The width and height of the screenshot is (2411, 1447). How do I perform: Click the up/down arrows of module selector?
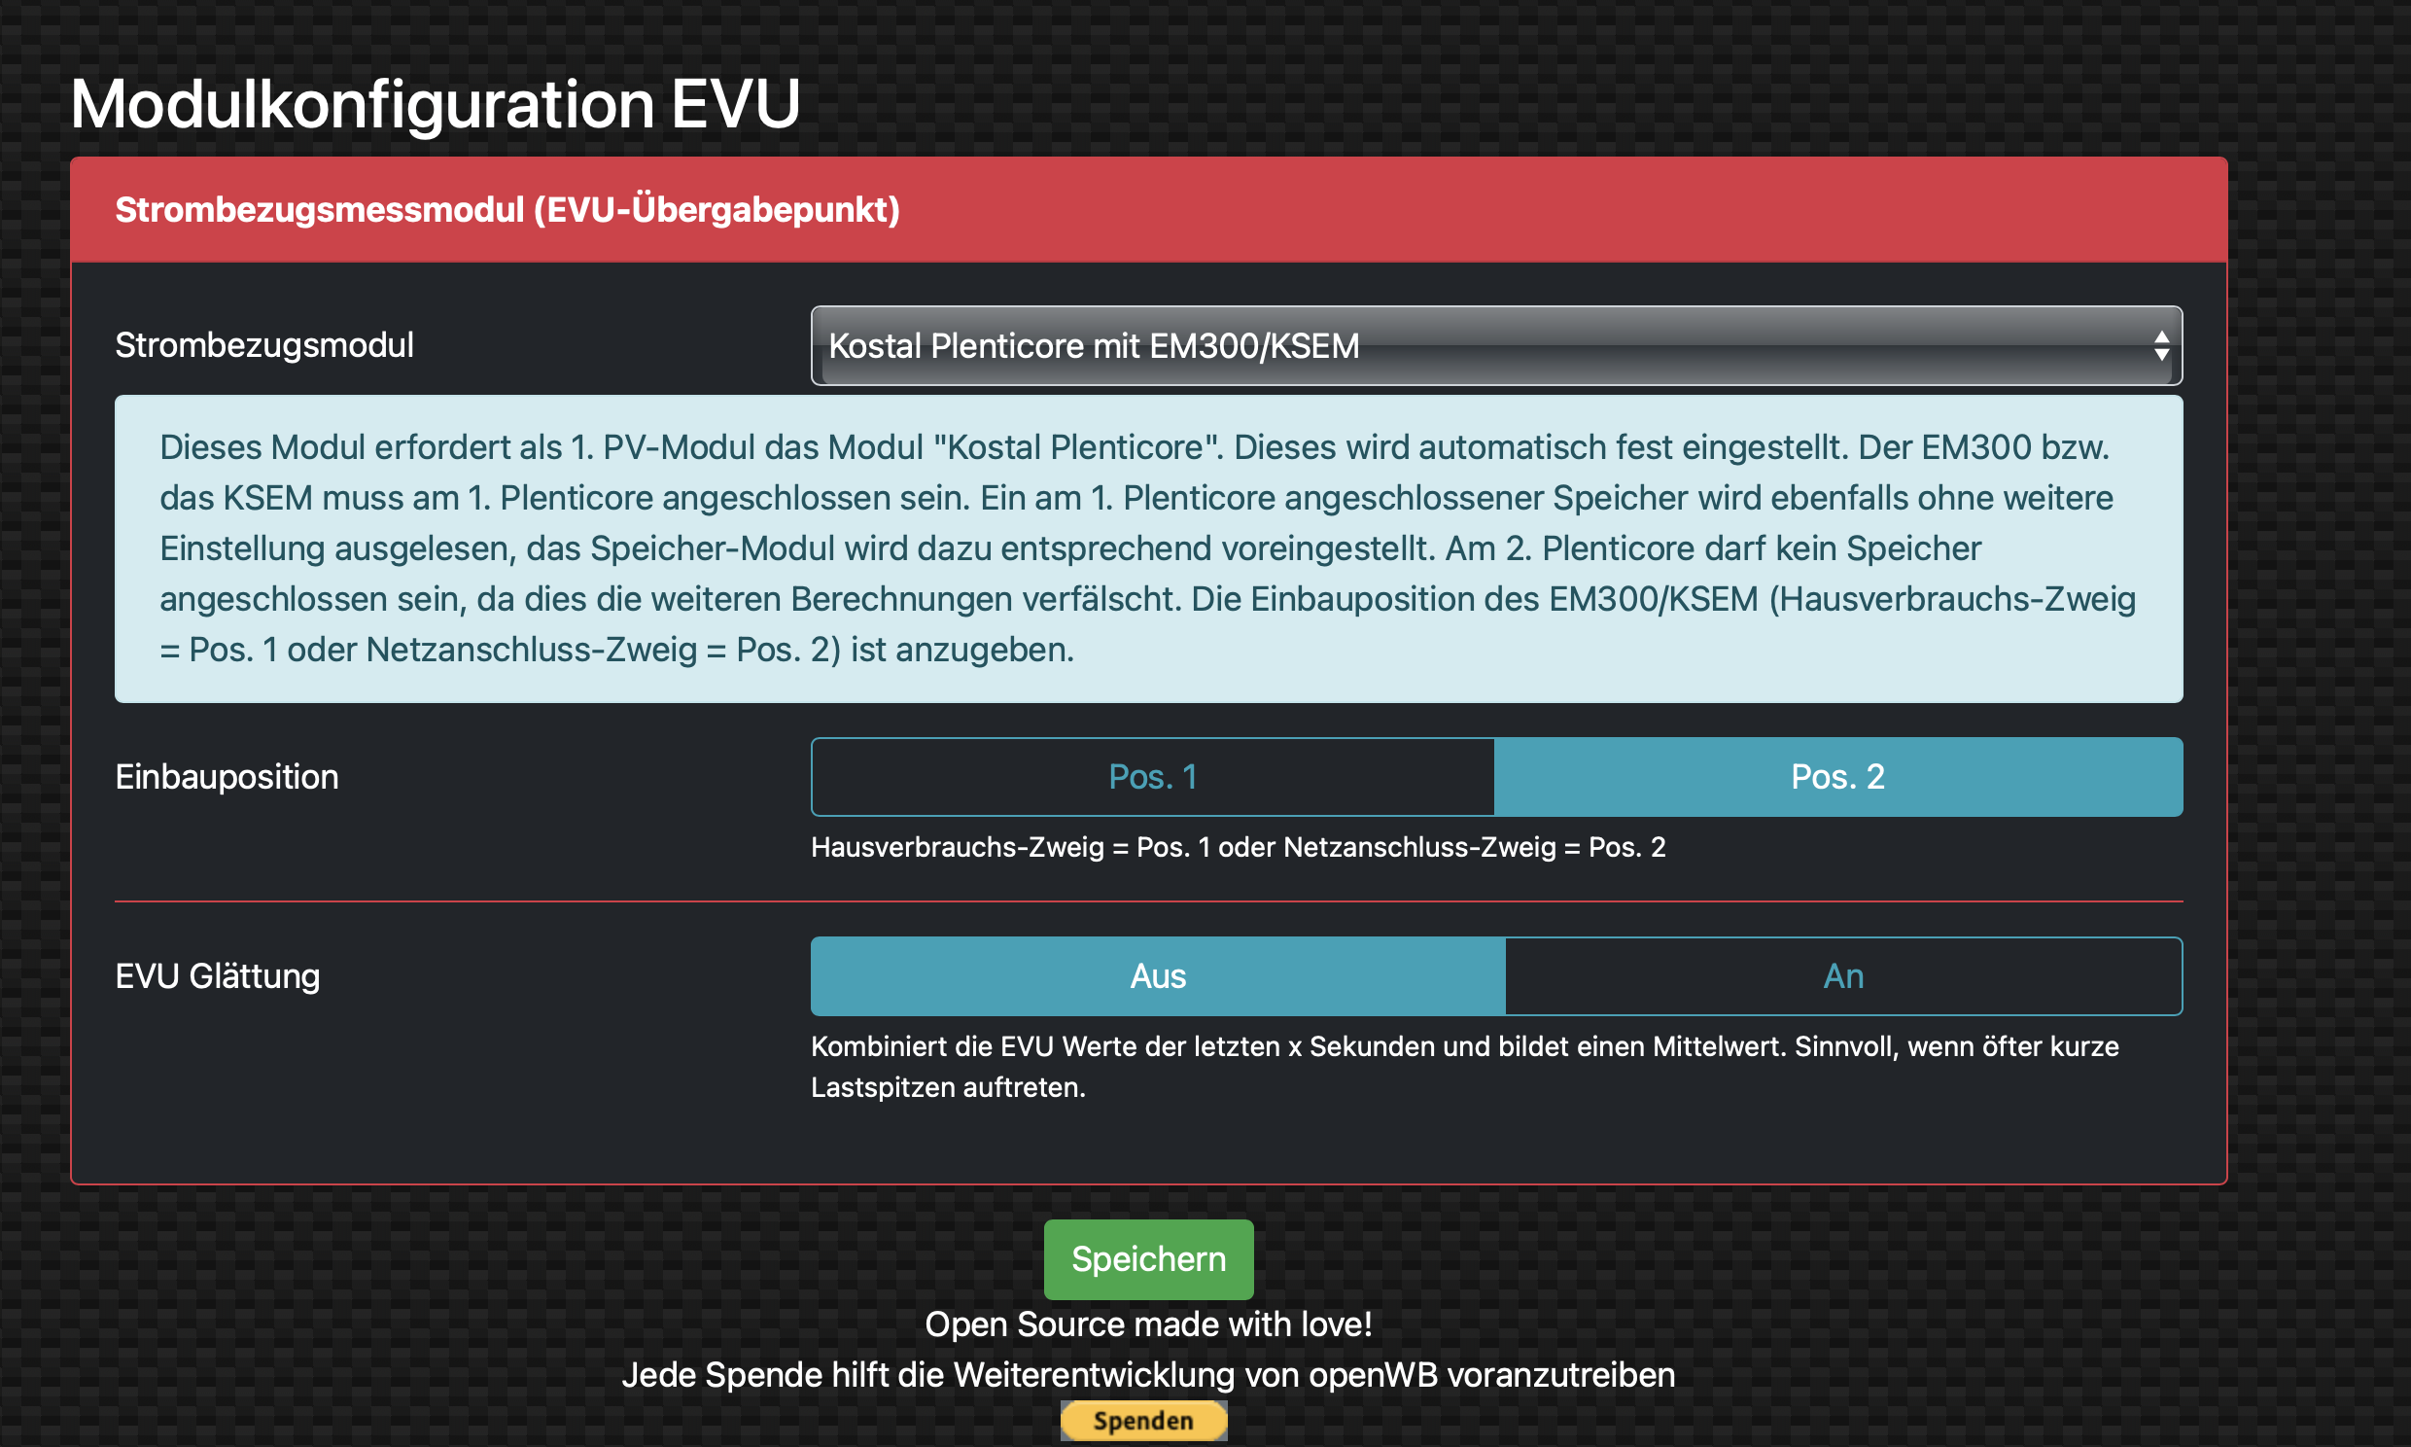point(2160,345)
